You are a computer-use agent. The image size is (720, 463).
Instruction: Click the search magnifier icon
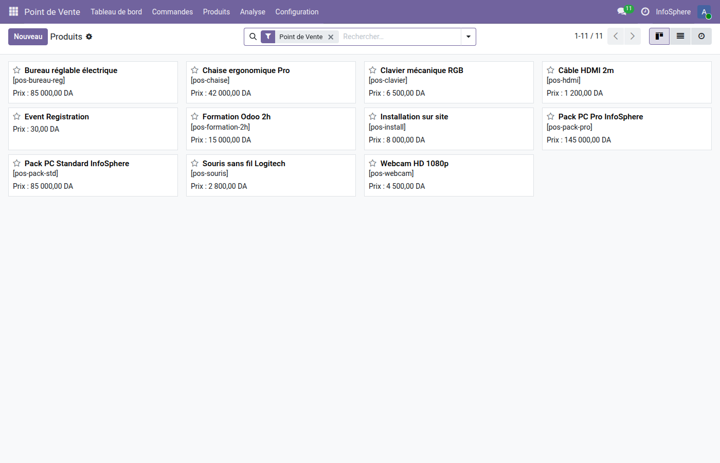coord(253,37)
